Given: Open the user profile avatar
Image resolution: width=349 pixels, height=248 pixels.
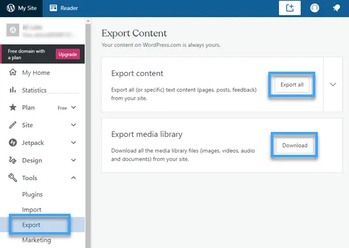Looking at the screenshot, I should point(315,8).
